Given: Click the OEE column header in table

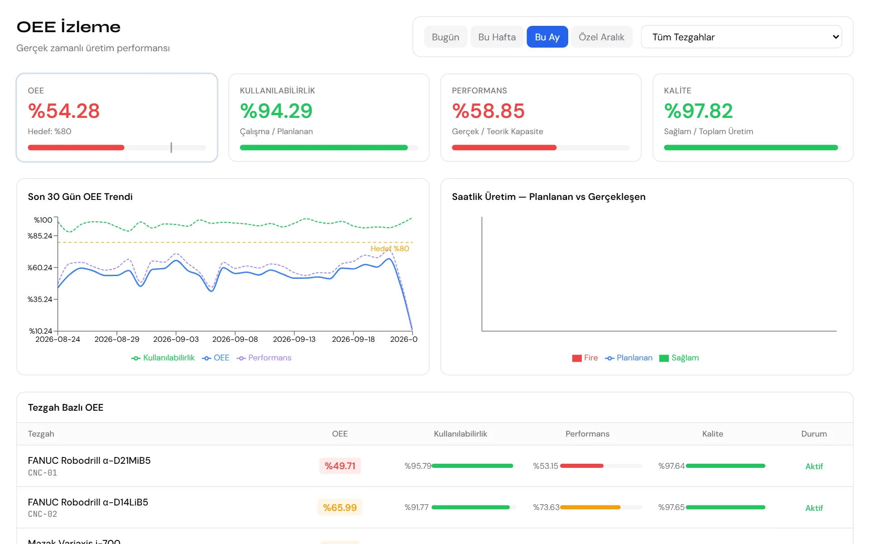Looking at the screenshot, I should [340, 434].
